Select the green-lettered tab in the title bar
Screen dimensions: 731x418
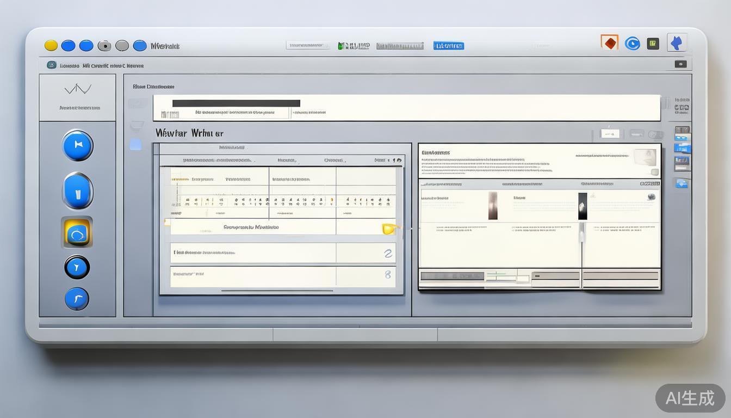click(x=354, y=46)
